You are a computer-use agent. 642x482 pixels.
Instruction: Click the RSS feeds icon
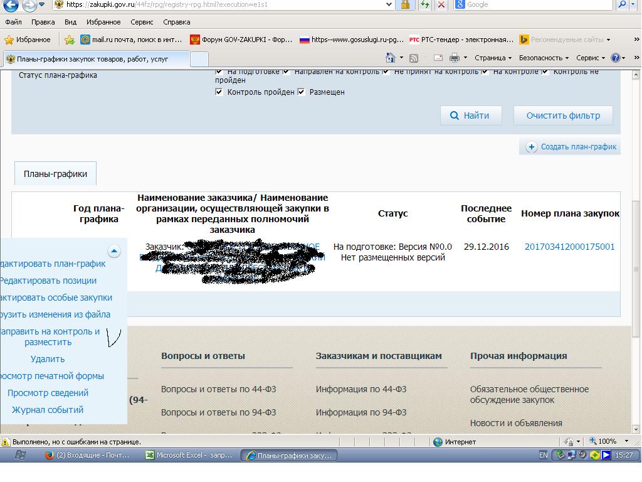click(x=414, y=58)
